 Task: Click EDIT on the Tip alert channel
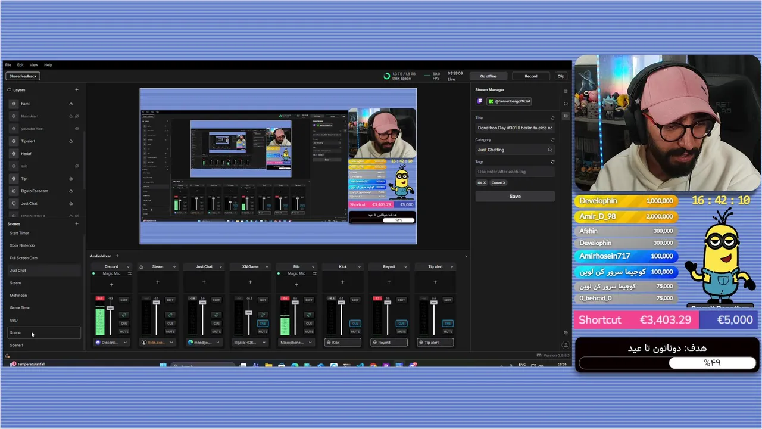point(448,300)
